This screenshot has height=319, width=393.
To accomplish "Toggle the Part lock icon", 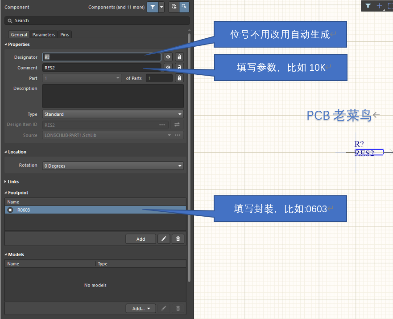I will 179,78.
